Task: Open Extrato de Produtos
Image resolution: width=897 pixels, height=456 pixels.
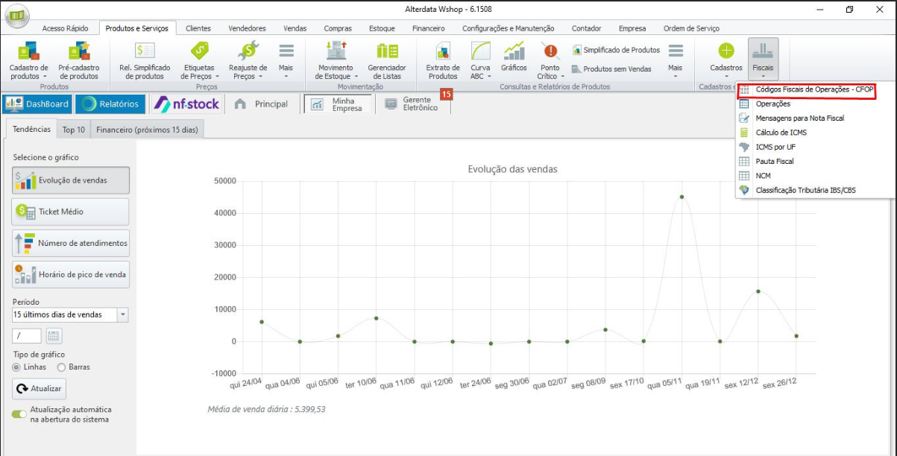Action: coord(443,51)
